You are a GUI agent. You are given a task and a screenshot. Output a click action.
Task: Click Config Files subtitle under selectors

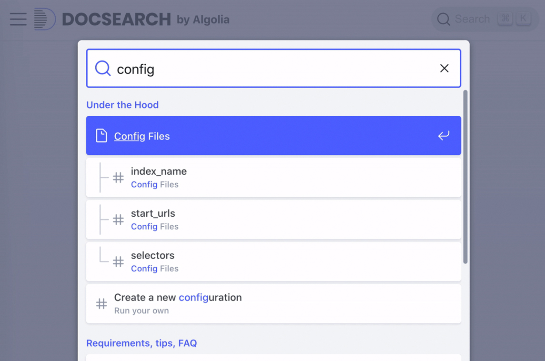click(155, 269)
